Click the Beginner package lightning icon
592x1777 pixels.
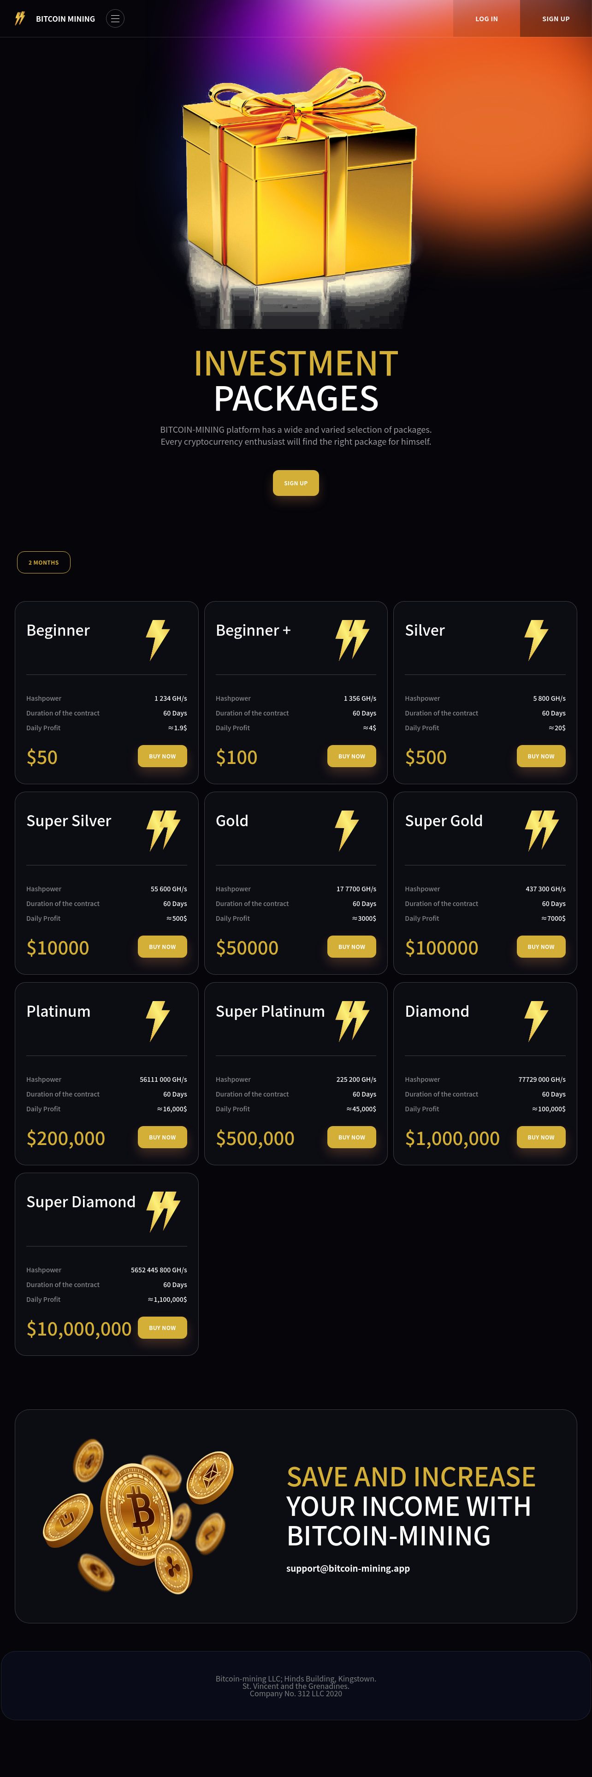158,639
